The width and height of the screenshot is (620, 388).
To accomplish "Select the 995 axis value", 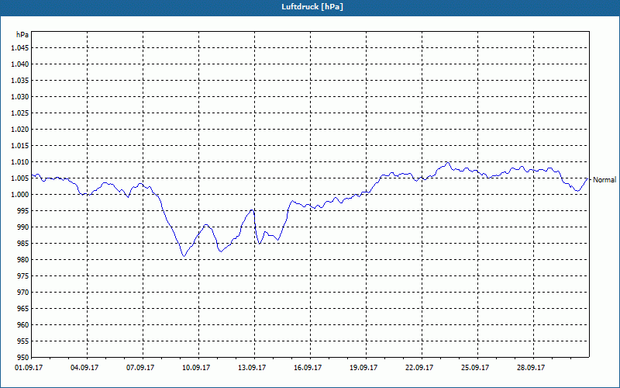I will (x=23, y=210).
